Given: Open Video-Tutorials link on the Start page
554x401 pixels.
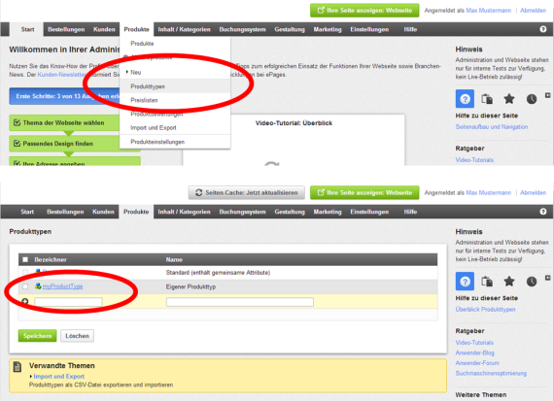Looking at the screenshot, I should [x=474, y=160].
